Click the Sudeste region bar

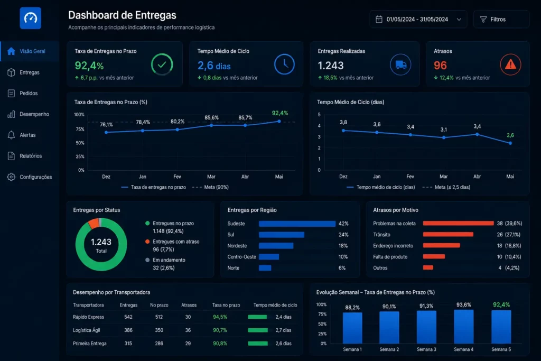[x=297, y=224]
